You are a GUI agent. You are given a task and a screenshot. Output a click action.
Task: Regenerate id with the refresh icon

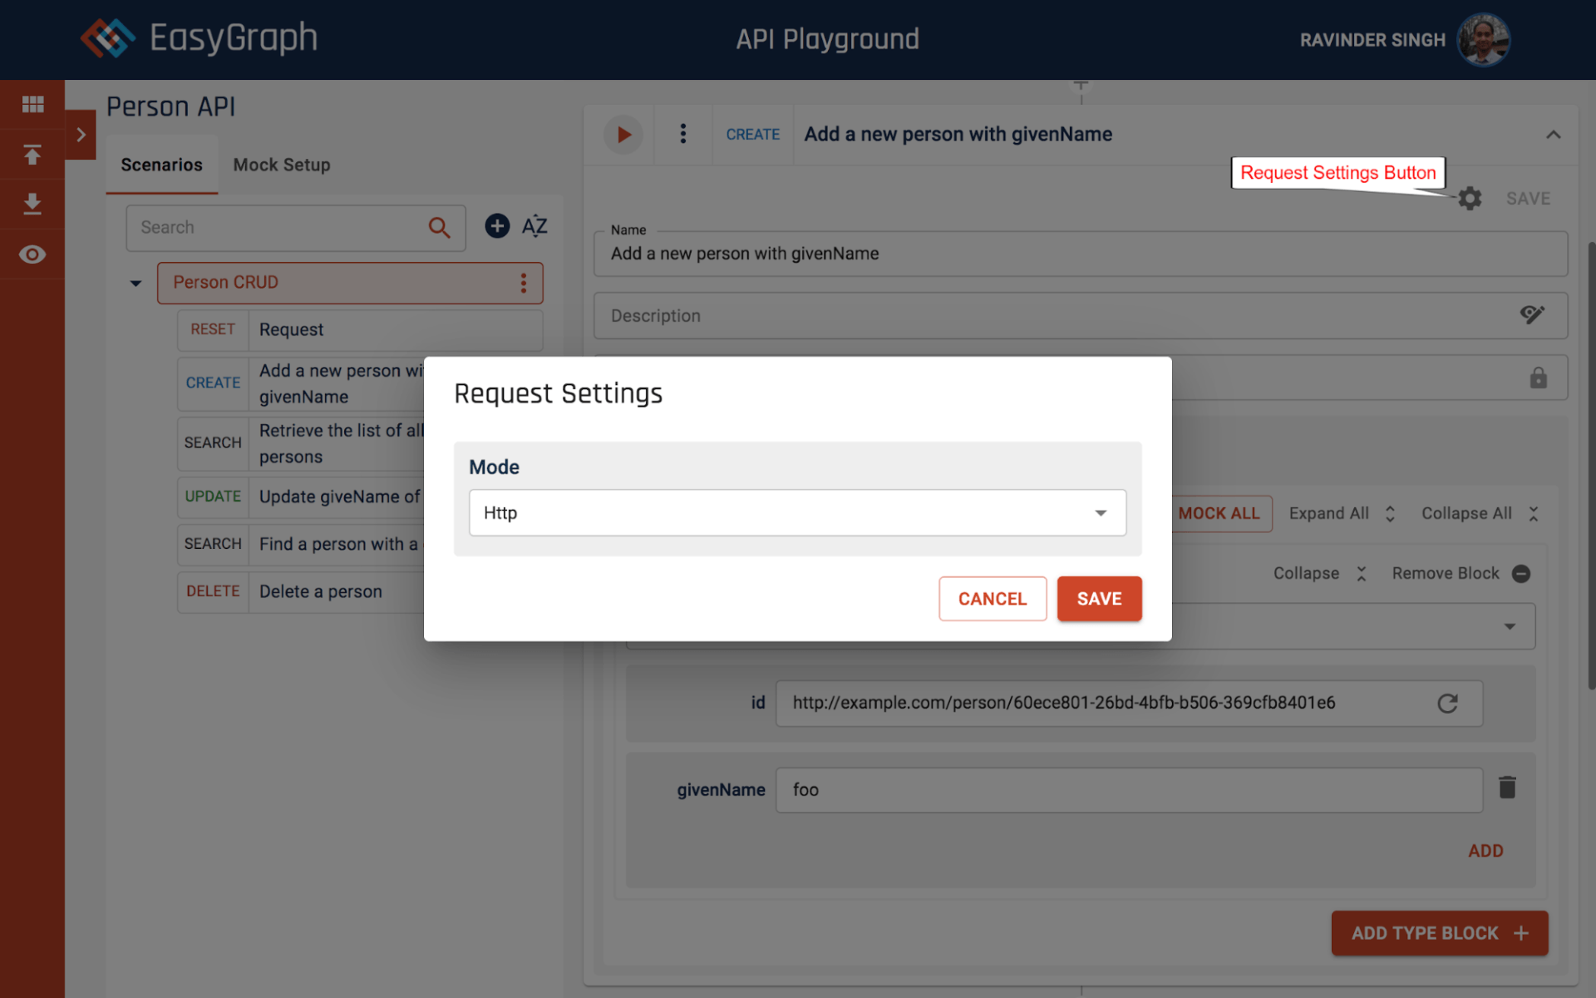point(1447,704)
